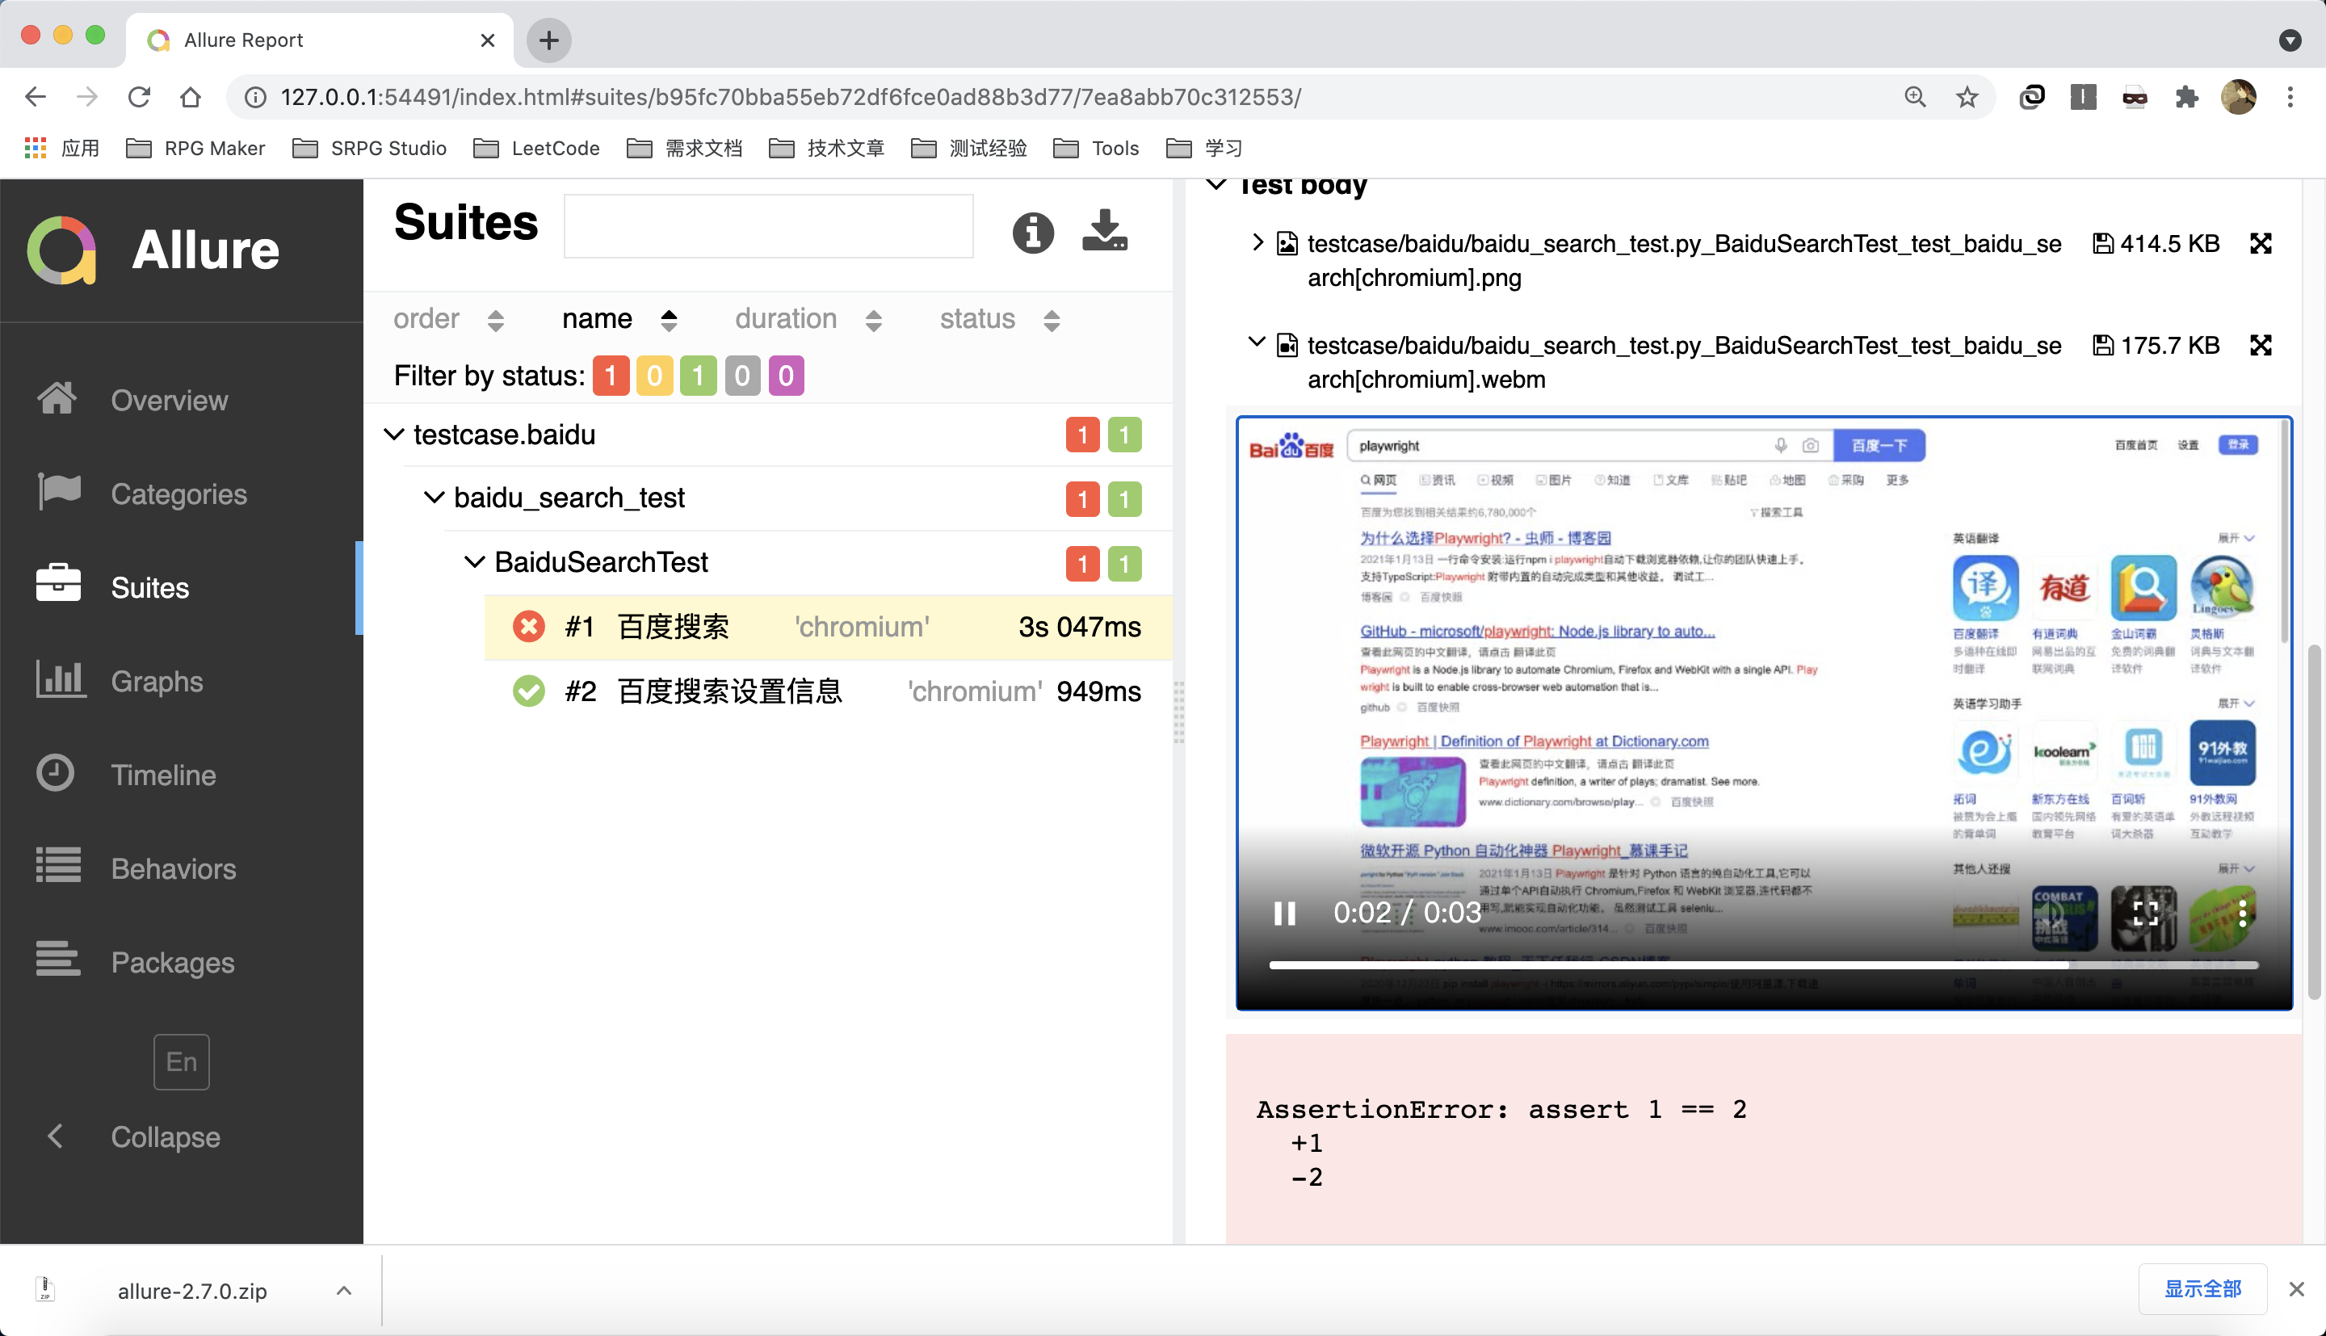Collapse the testcase.baidu suite node
Screen dimensions: 2326x1336
394,435
